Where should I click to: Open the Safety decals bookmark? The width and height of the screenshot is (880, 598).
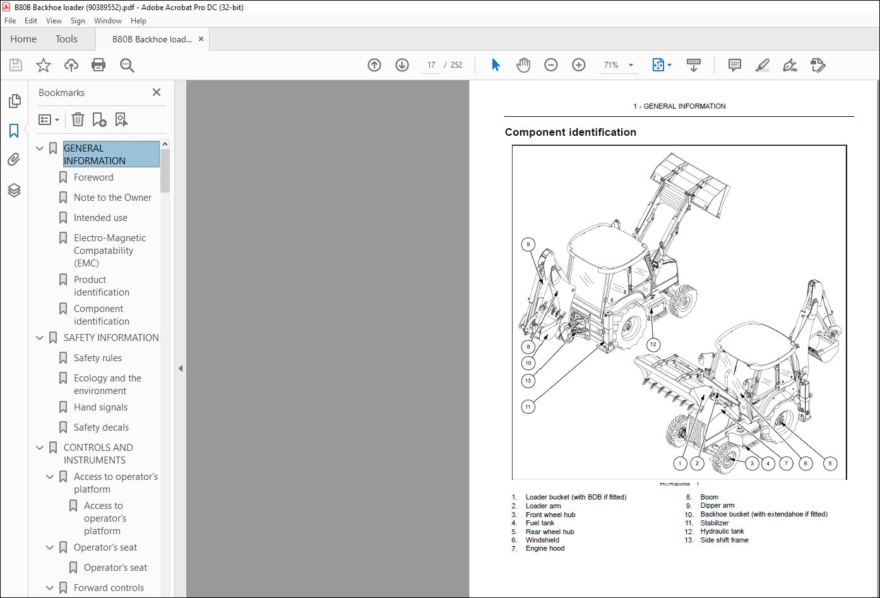101,428
